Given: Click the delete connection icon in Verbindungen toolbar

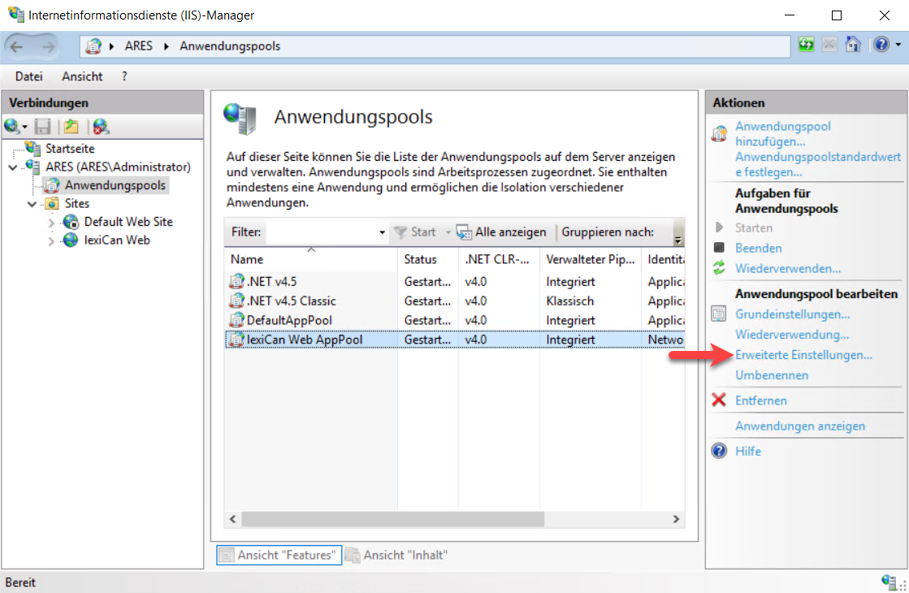Looking at the screenshot, I should pyautogui.click(x=100, y=127).
